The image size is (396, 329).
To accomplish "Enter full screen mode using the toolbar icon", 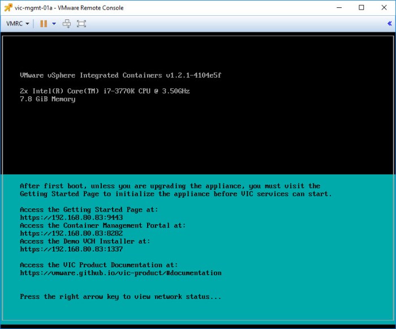I will tap(81, 24).
